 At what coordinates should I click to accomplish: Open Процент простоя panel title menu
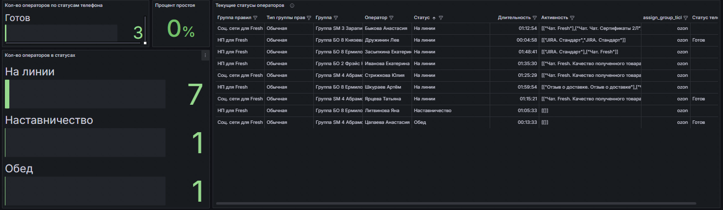click(175, 5)
